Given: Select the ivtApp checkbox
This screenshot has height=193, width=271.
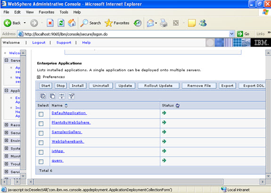Looking at the screenshot, I should pos(41,152).
